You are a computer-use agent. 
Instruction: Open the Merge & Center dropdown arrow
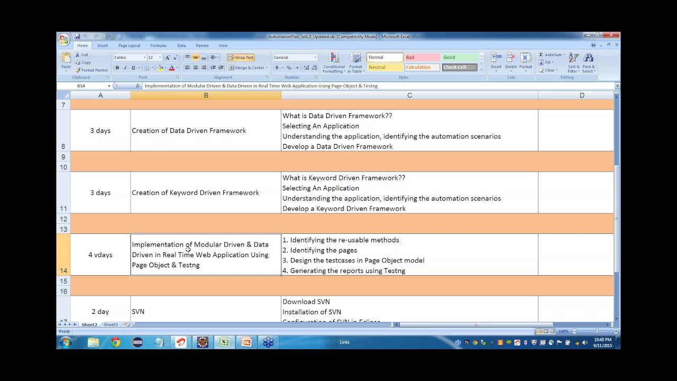pos(267,68)
